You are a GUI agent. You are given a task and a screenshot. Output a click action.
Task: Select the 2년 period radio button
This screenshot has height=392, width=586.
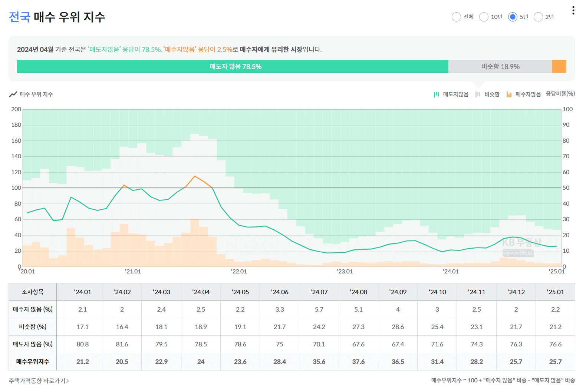[538, 17]
